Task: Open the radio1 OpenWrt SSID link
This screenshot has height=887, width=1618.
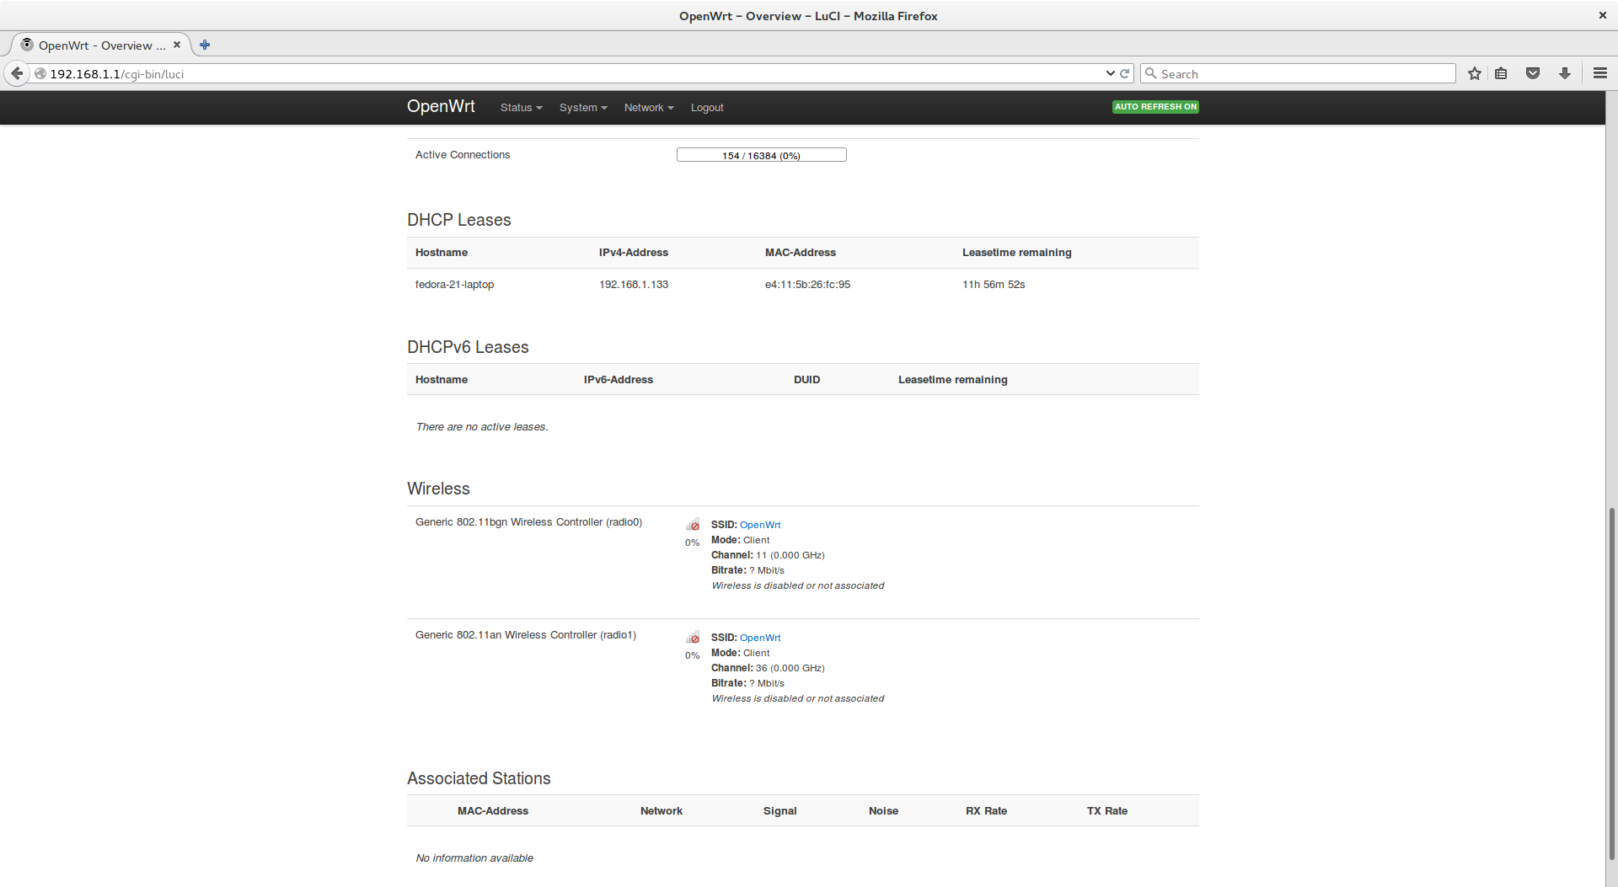Action: click(x=760, y=638)
